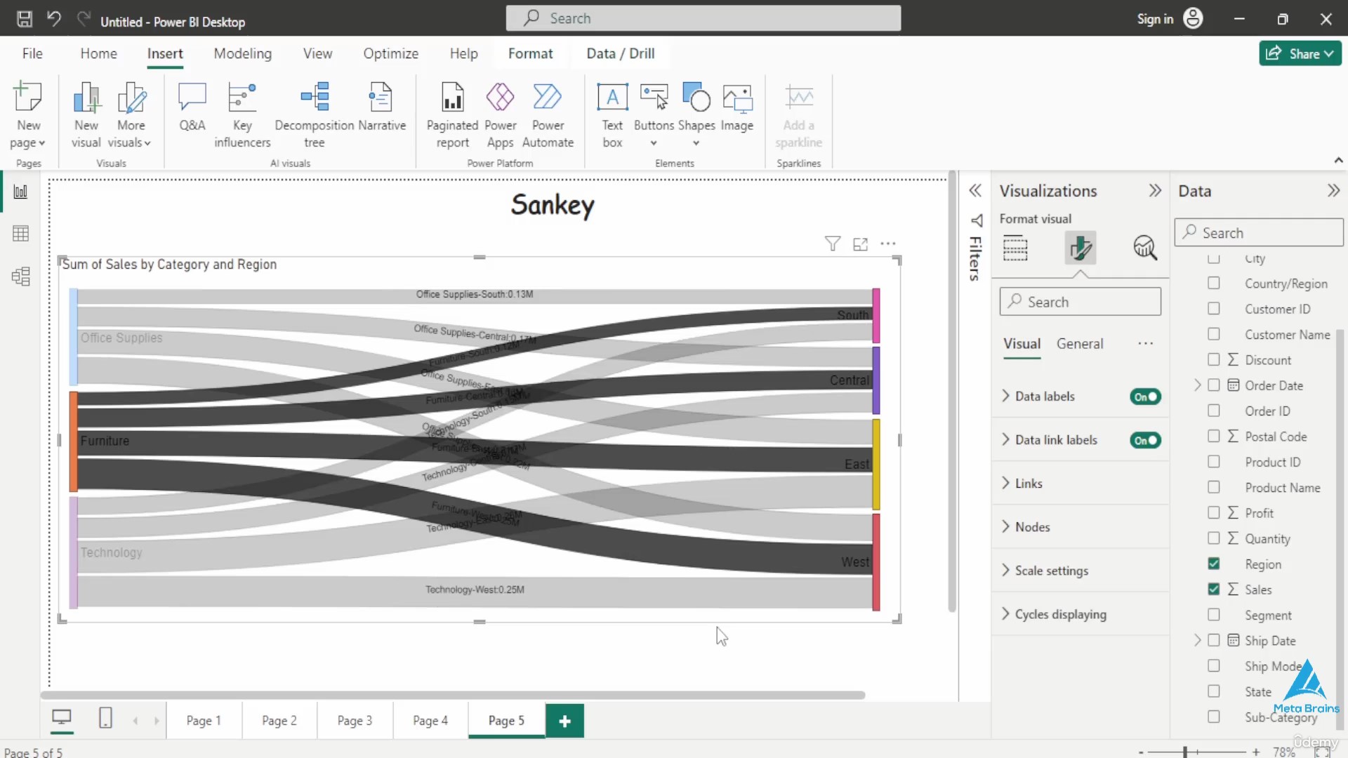The height and width of the screenshot is (758, 1348).
Task: Click the orange Furniture node bar
Action: coord(73,441)
